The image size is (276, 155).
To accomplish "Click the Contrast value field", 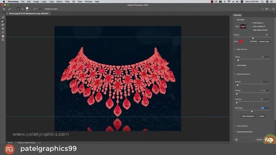I will 264,99.
